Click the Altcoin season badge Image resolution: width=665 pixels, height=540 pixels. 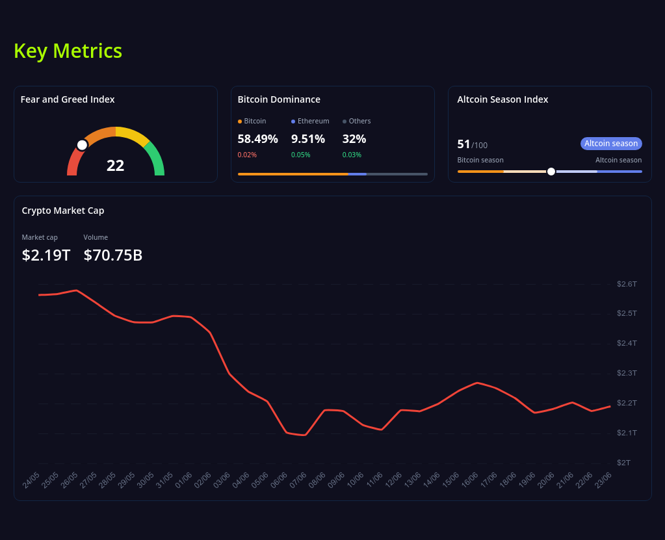pyautogui.click(x=611, y=143)
